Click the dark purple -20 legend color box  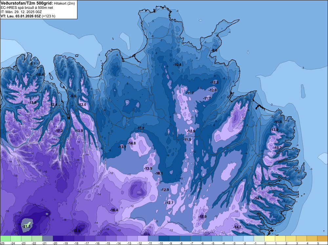pyautogui.click(x=58, y=238)
